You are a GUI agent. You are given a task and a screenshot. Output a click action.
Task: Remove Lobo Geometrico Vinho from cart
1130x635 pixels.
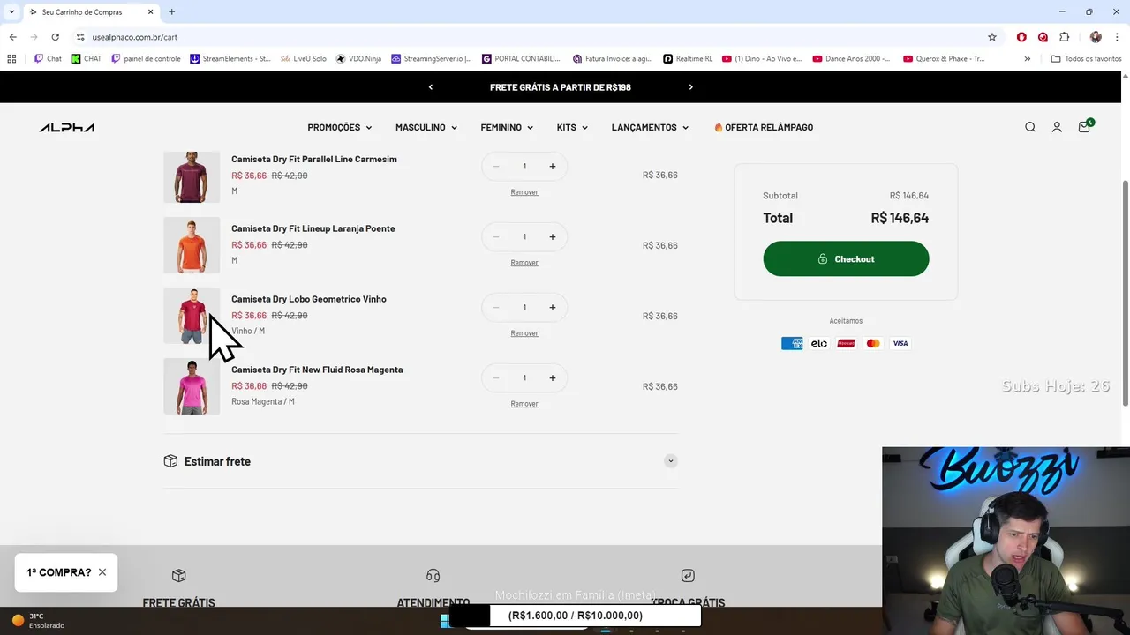pos(524,333)
